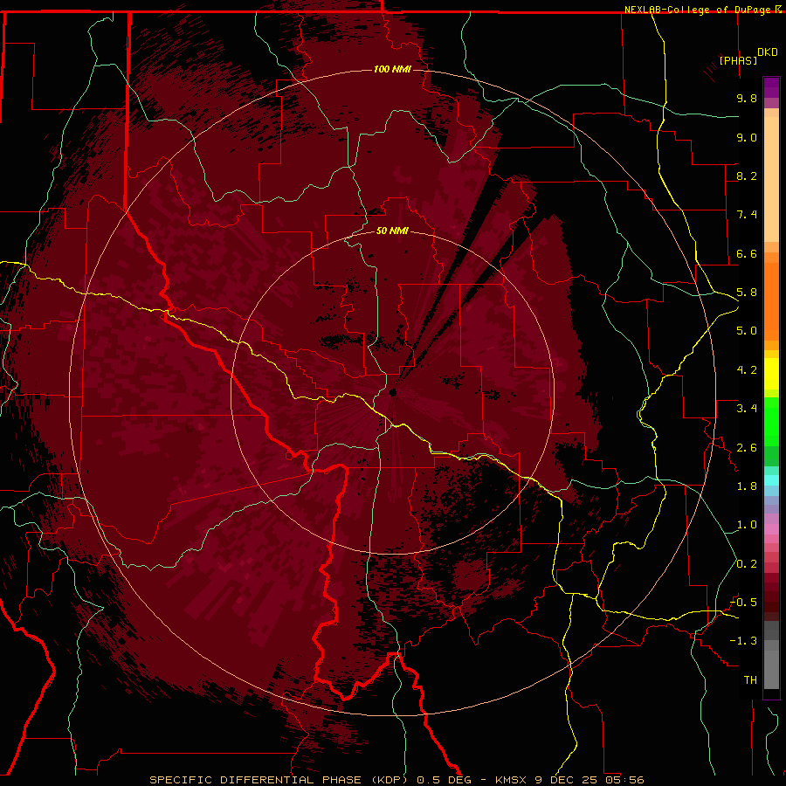Screen dimensions: 786x786
Task: Click the black radar site dot
Action: (393, 392)
